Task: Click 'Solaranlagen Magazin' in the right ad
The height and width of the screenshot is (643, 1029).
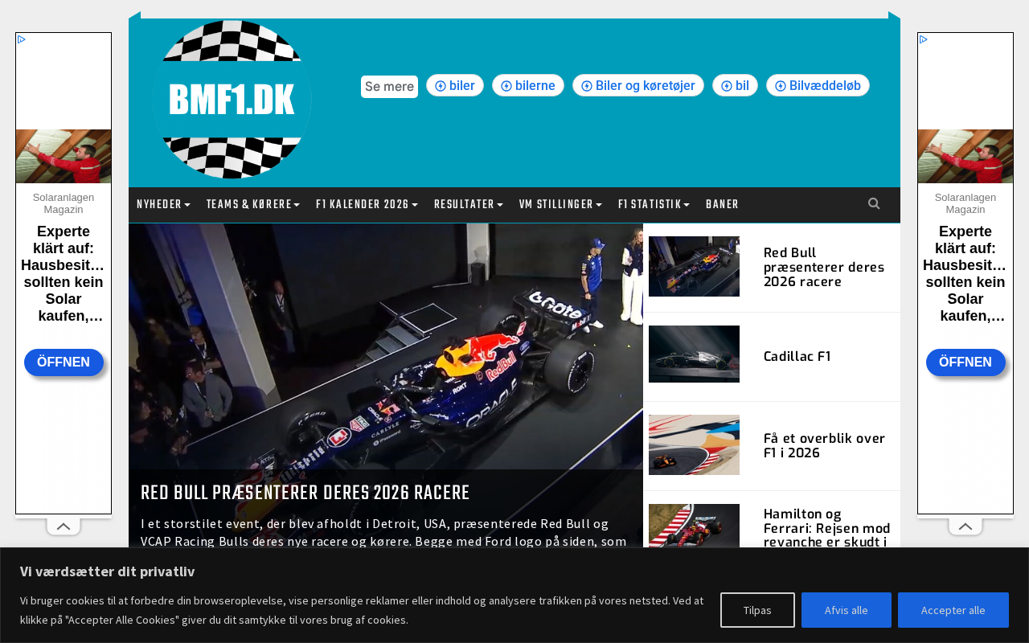Action: point(965,203)
